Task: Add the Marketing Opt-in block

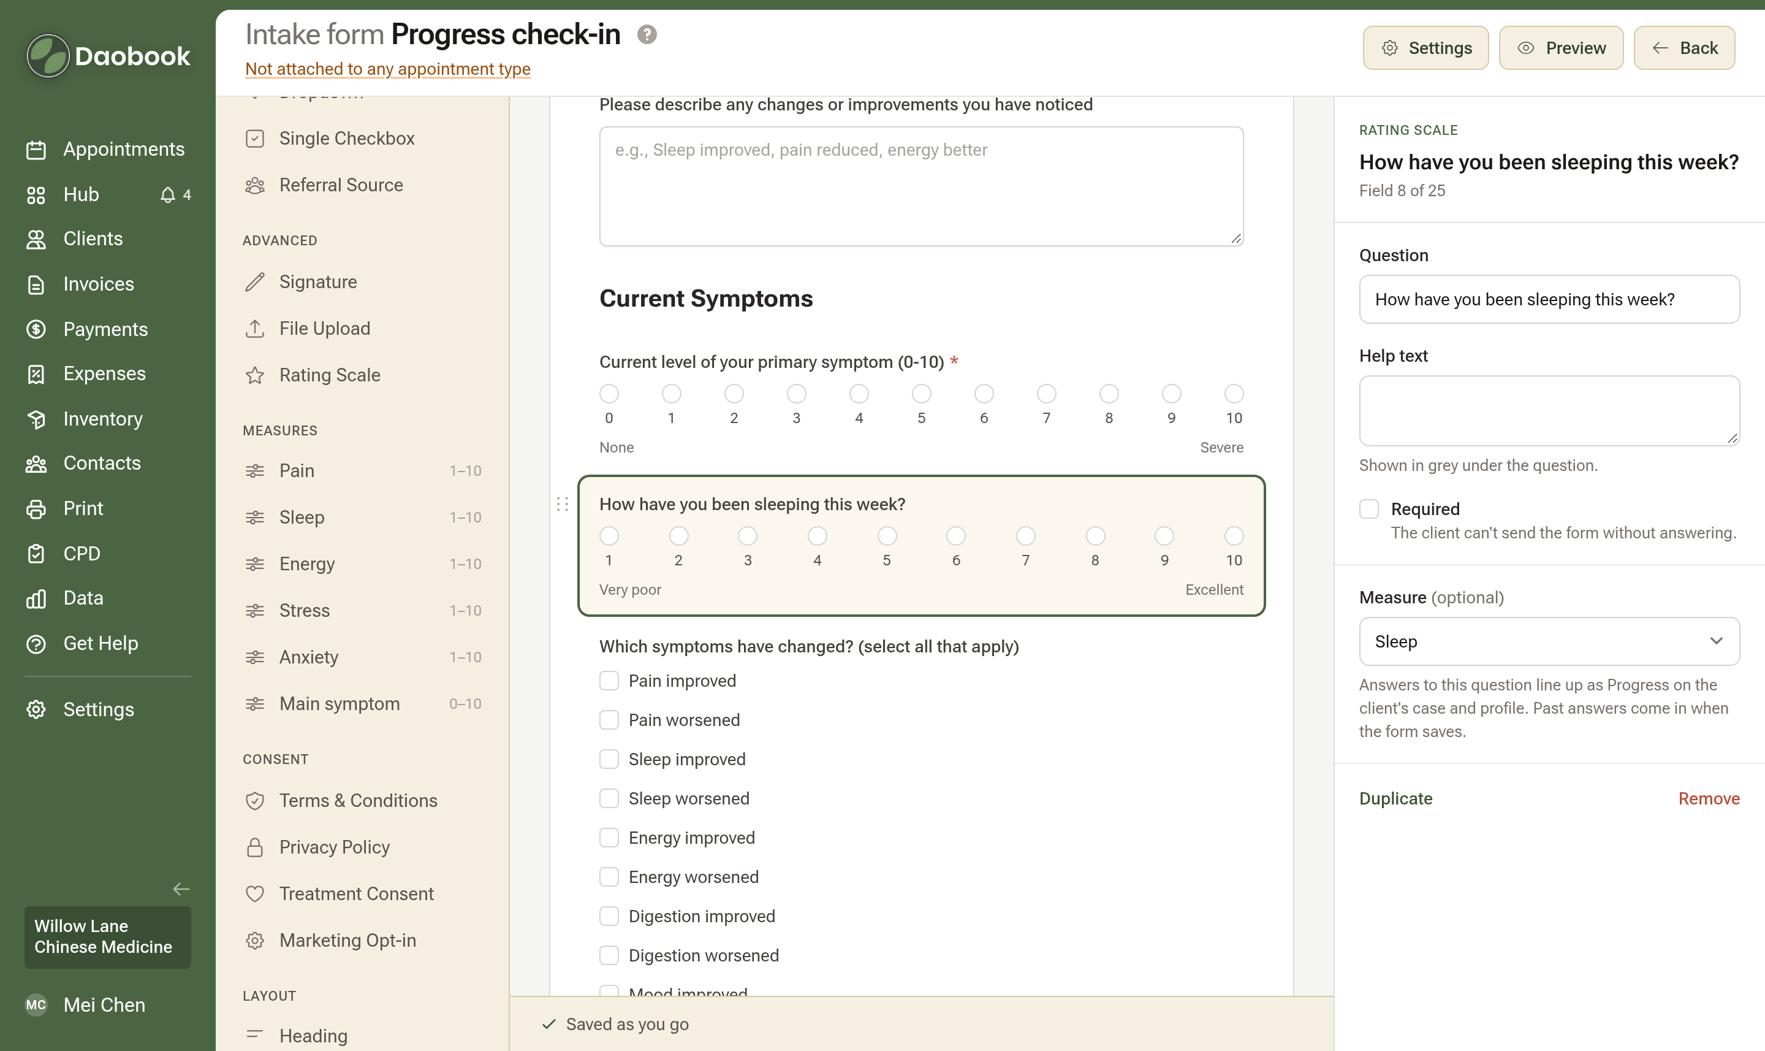Action: (363, 941)
